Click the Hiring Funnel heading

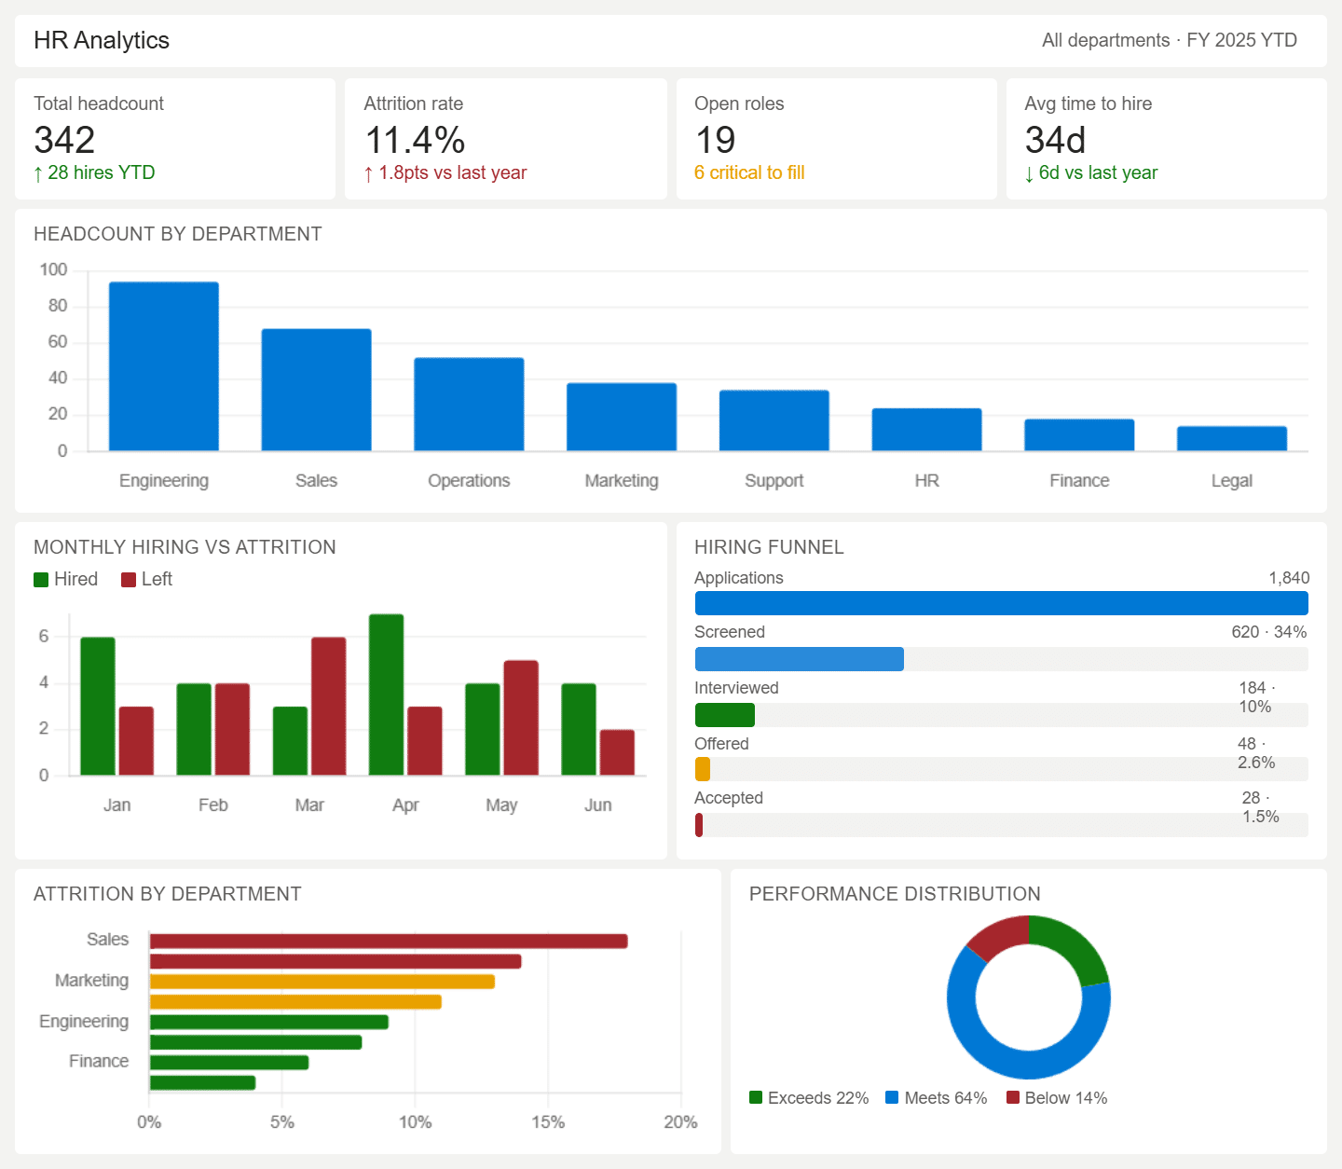(x=769, y=547)
